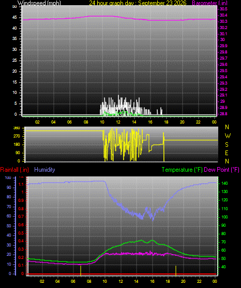The height and width of the screenshot is (288, 241).
Task: Click the sunrise yellow marker near hour 07
Action: 81,270
